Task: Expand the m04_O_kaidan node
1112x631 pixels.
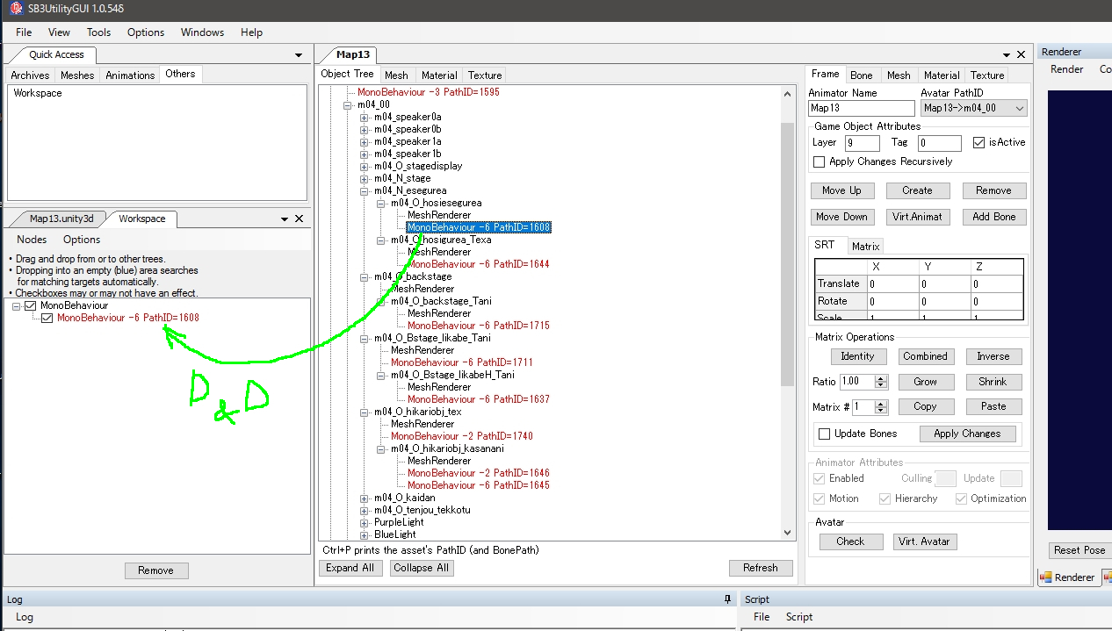Action: click(x=365, y=498)
